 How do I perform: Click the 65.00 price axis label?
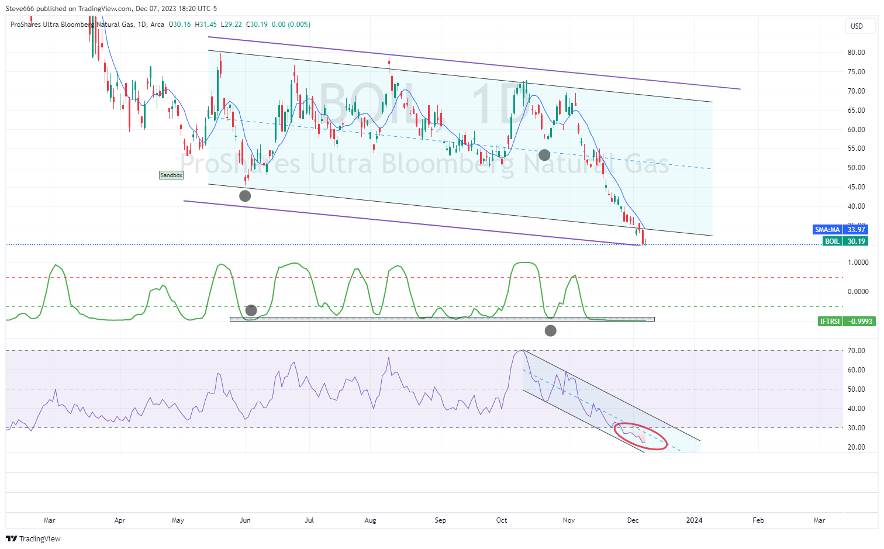click(857, 111)
